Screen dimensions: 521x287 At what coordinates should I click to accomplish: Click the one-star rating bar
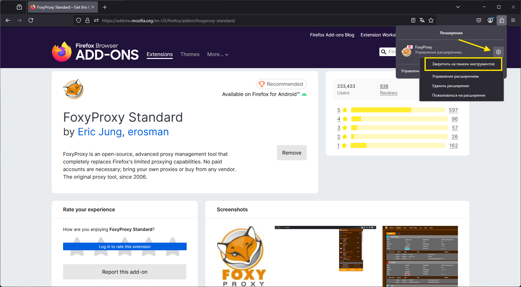click(398, 145)
